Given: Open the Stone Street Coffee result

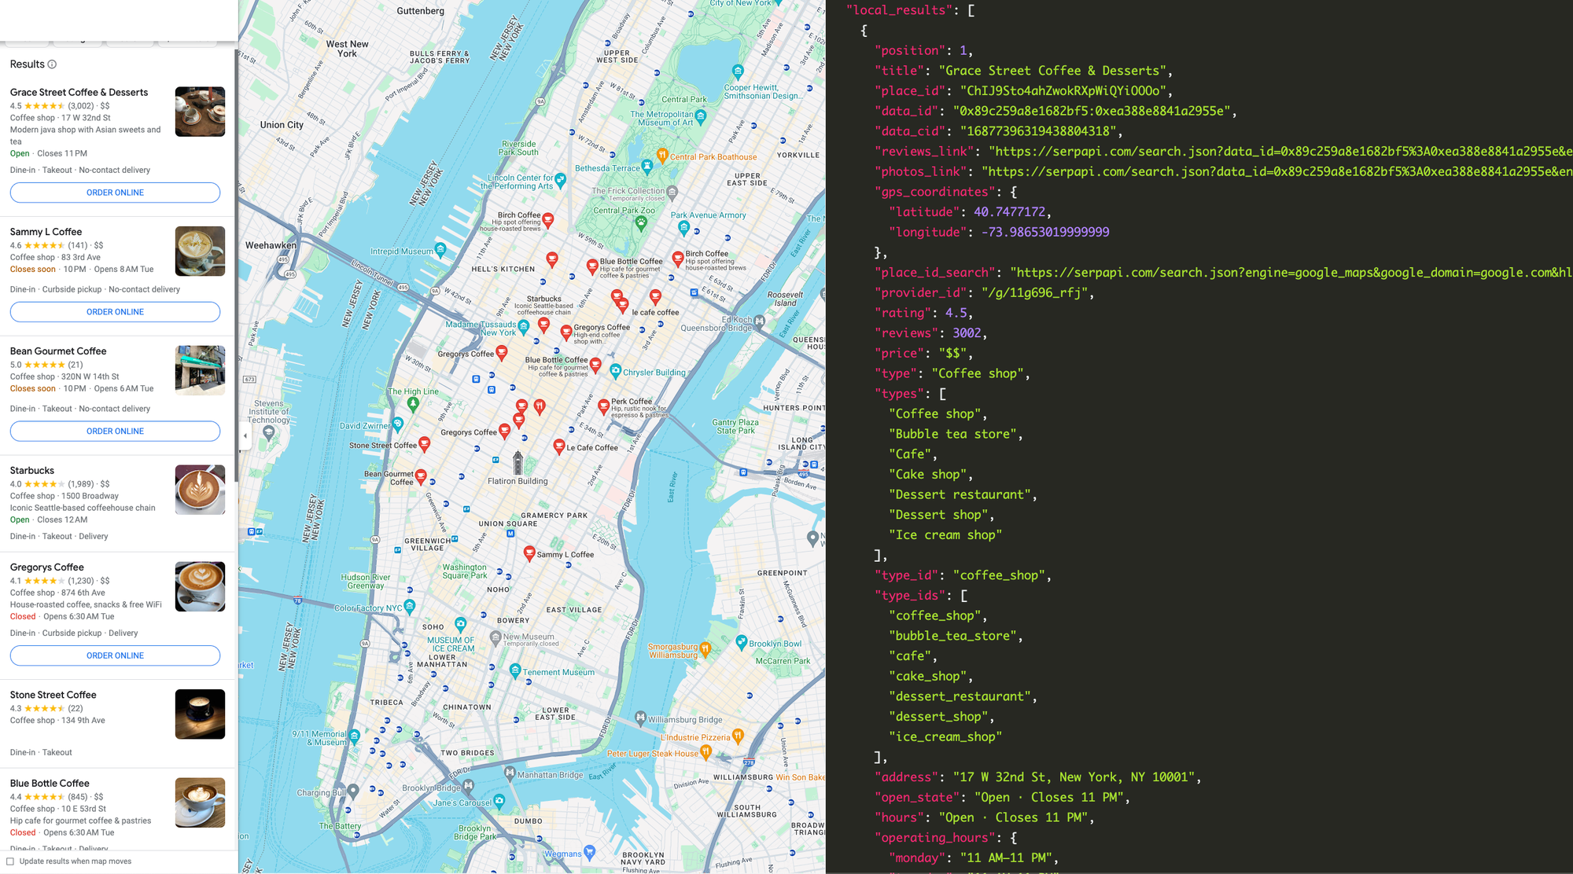Looking at the screenshot, I should (x=53, y=695).
